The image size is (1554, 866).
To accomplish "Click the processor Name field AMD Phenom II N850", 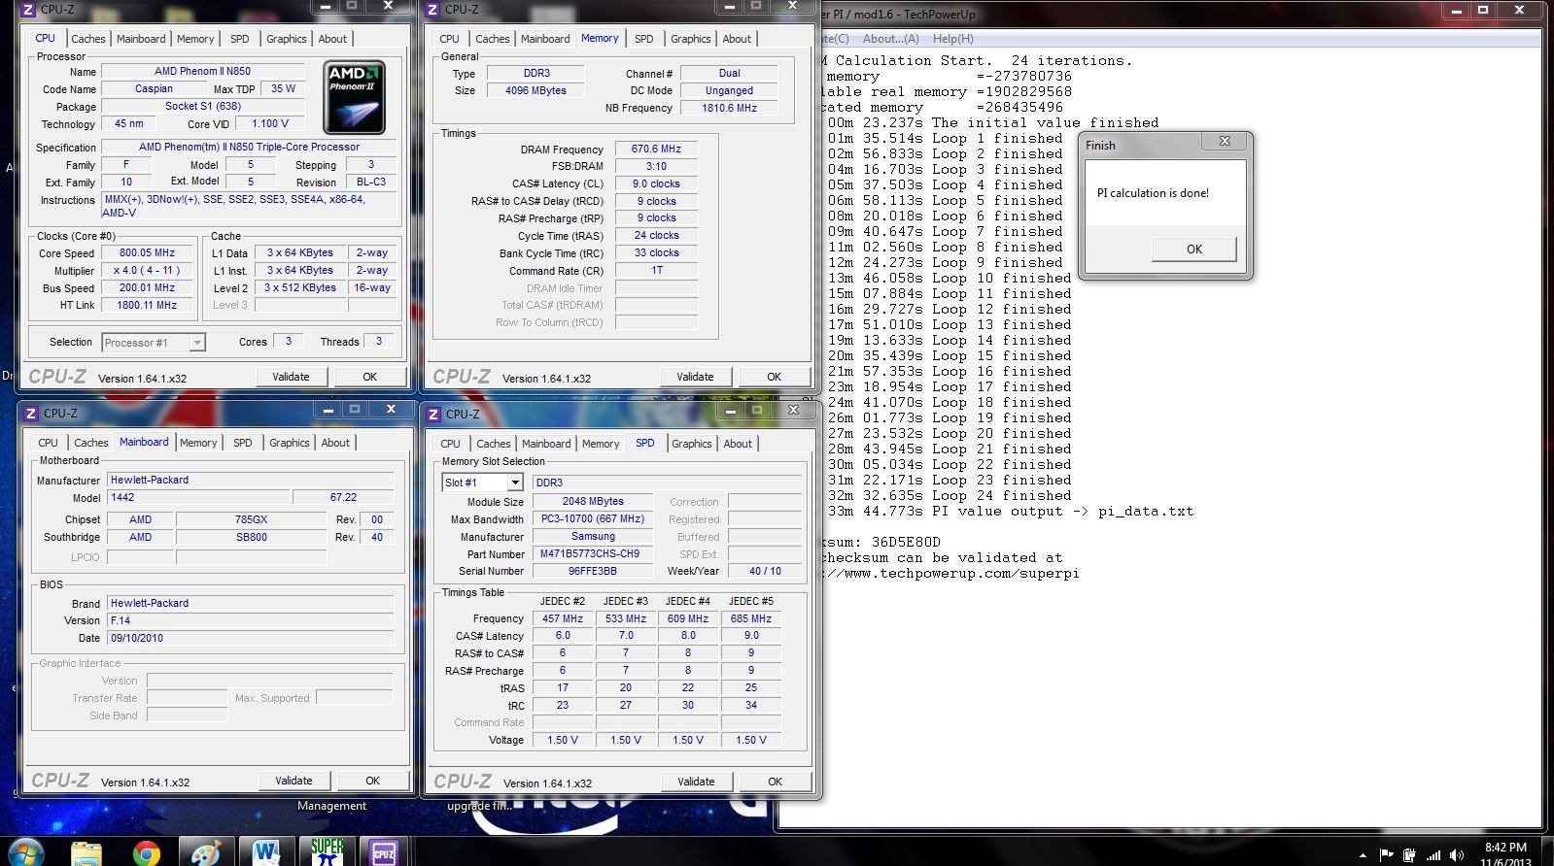I will click(x=202, y=71).
